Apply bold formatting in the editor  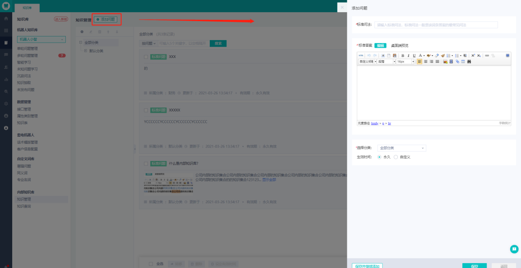[x=403, y=56]
